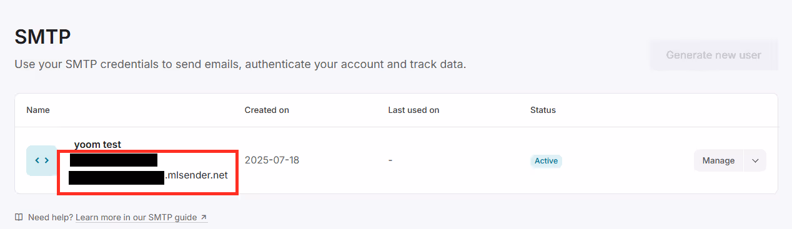Click the Name column header
Viewport: 792px width, 229px height.
point(38,110)
